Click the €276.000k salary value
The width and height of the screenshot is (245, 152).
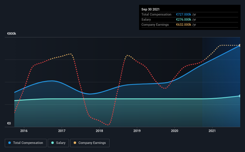pos(184,19)
